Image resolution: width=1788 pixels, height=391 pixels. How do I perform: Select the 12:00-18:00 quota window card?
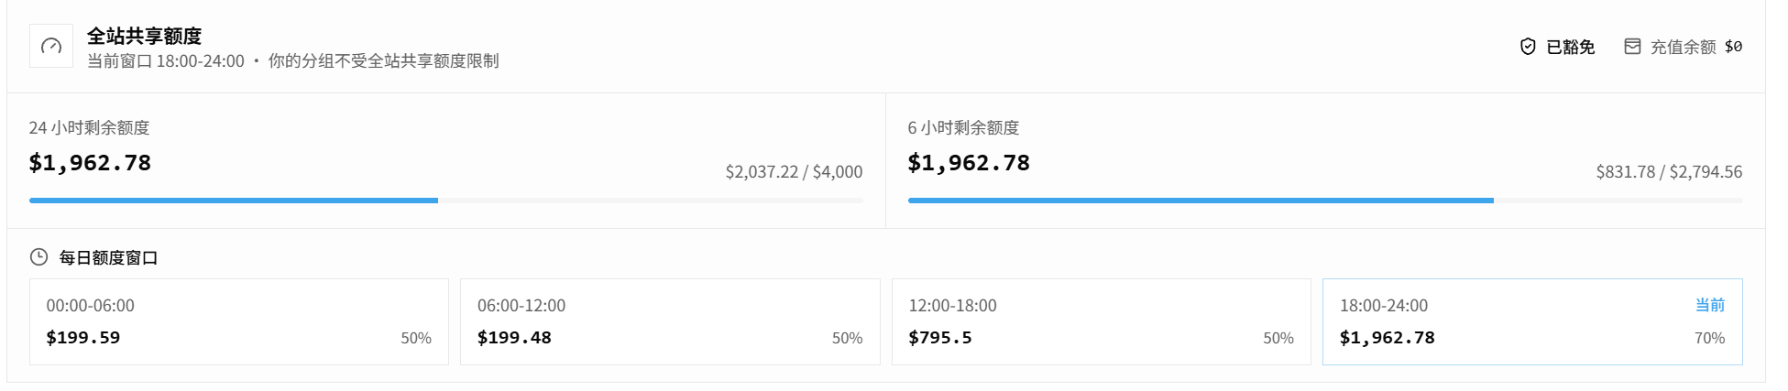pos(1102,321)
